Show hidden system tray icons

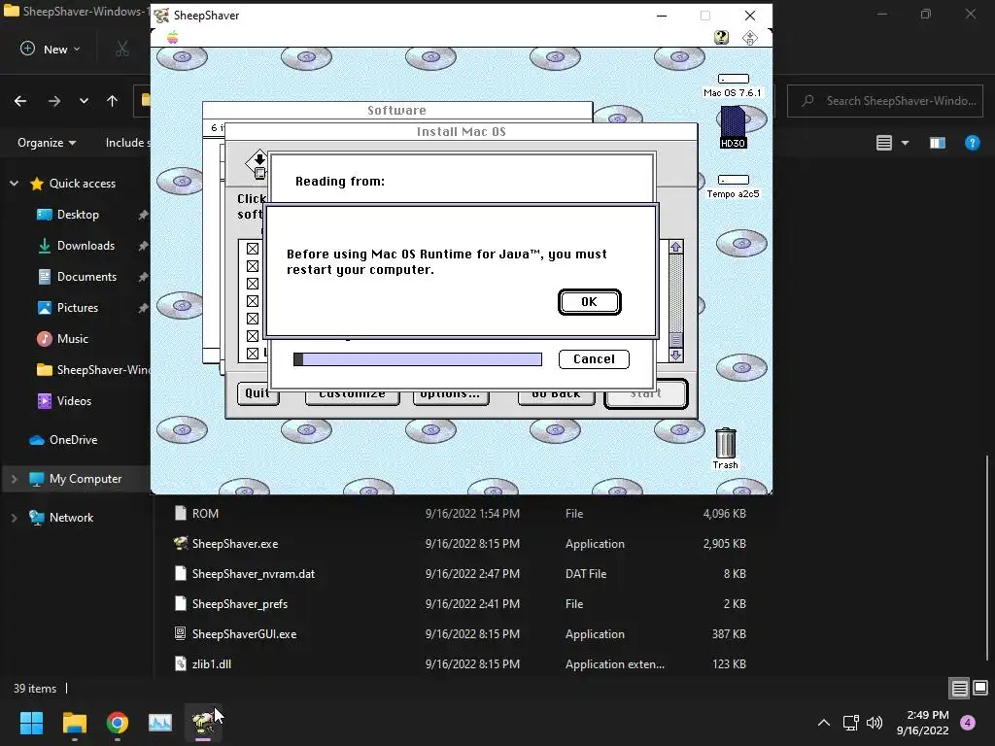pos(824,723)
